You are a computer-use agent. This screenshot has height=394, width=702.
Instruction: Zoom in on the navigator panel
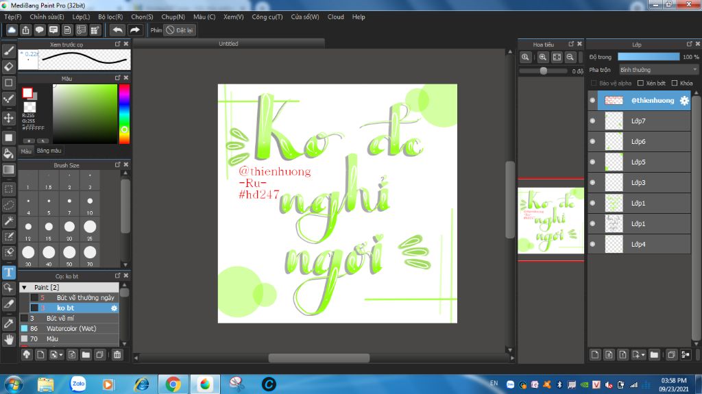(543, 57)
